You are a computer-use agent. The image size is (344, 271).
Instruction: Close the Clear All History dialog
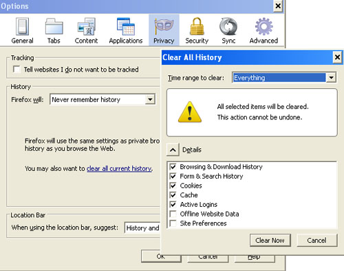coord(338,57)
